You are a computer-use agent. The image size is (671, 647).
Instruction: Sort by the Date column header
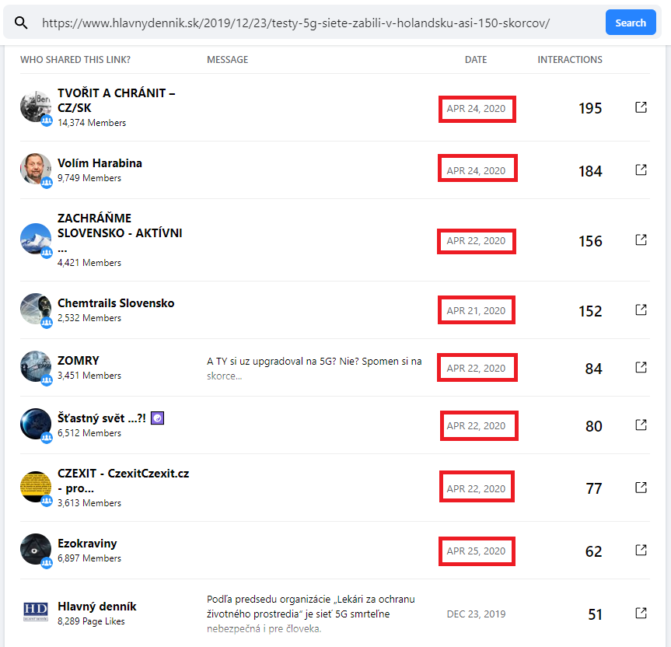click(x=476, y=60)
